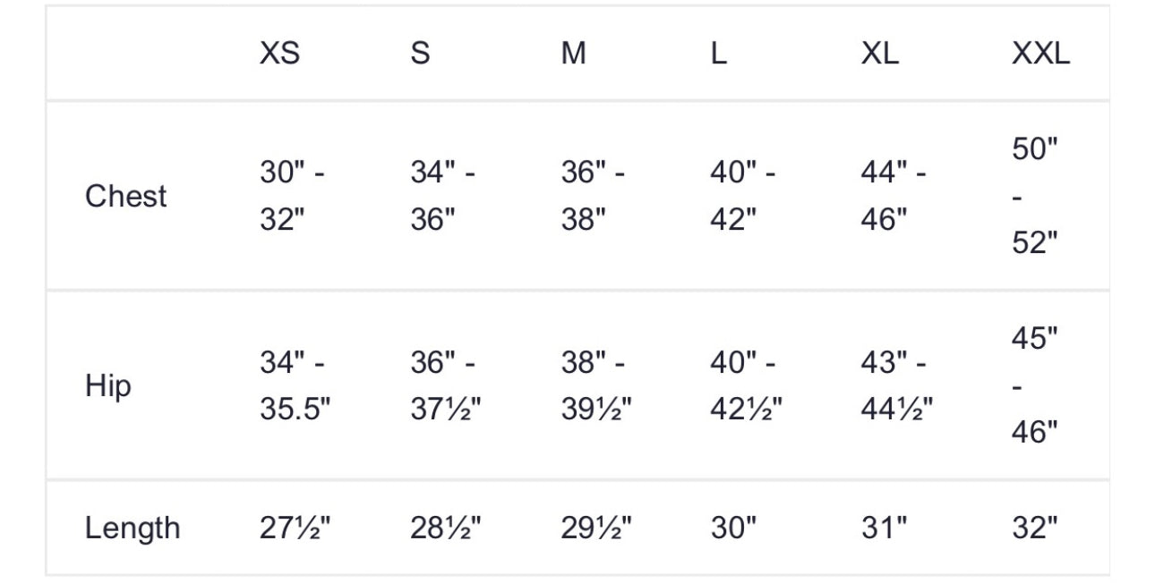Select the L size column header
Screen dimensions: 1155x583
pos(718,54)
